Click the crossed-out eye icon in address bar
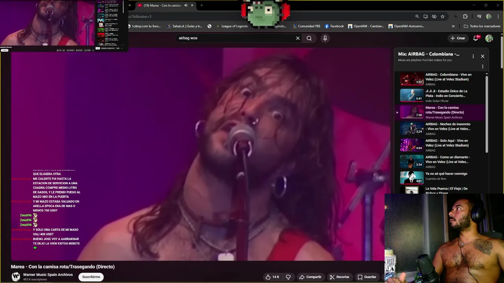 (434, 17)
